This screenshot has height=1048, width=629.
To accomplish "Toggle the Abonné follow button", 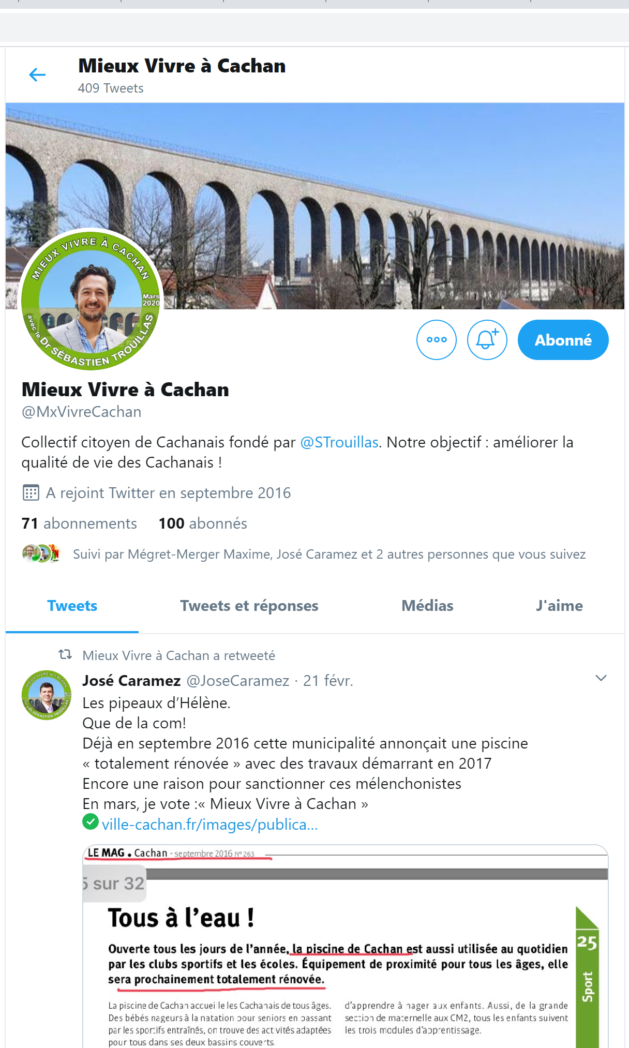I will [563, 340].
